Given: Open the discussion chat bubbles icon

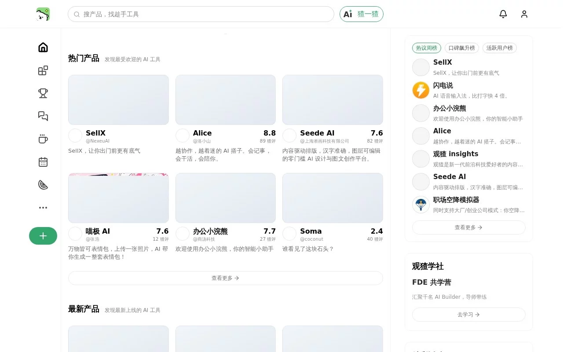Looking at the screenshot, I should [43, 116].
